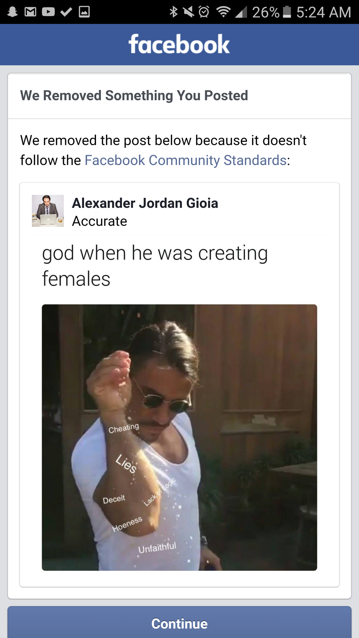Open Alexander Jordan Gioia's profile picture
The width and height of the screenshot is (359, 638).
(x=48, y=211)
